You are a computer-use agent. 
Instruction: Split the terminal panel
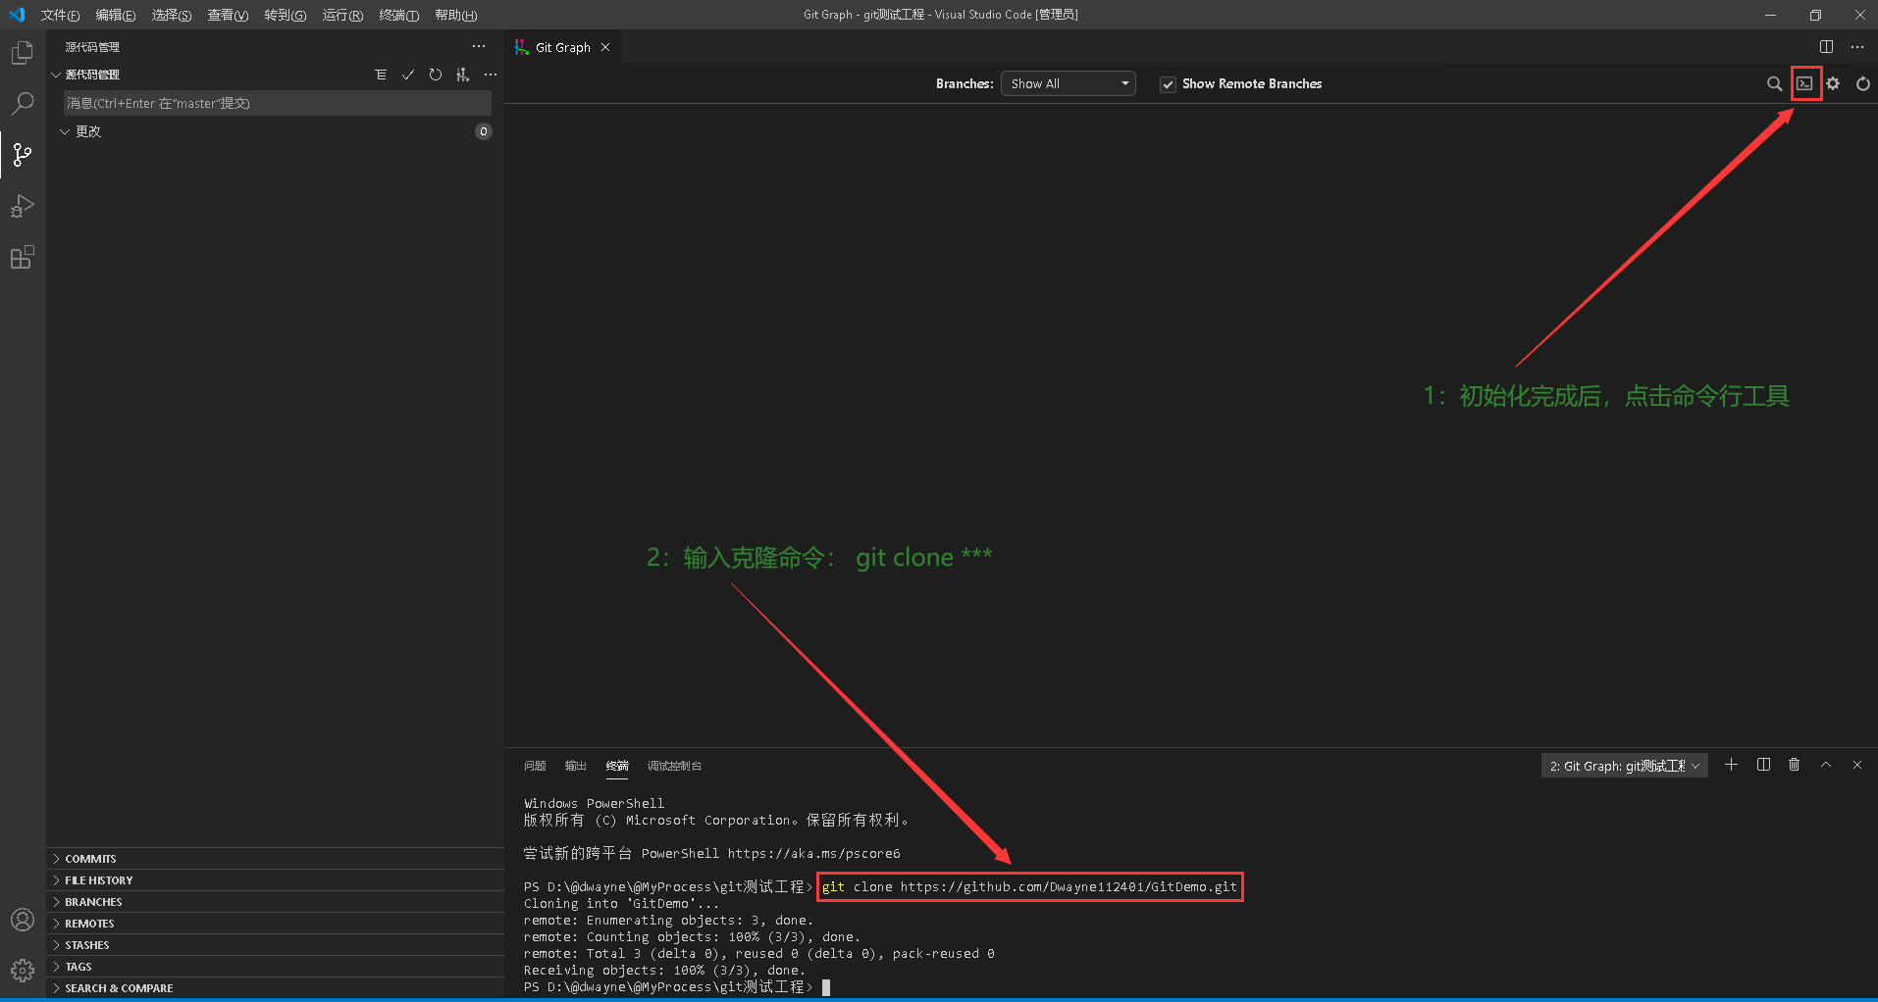point(1763,765)
